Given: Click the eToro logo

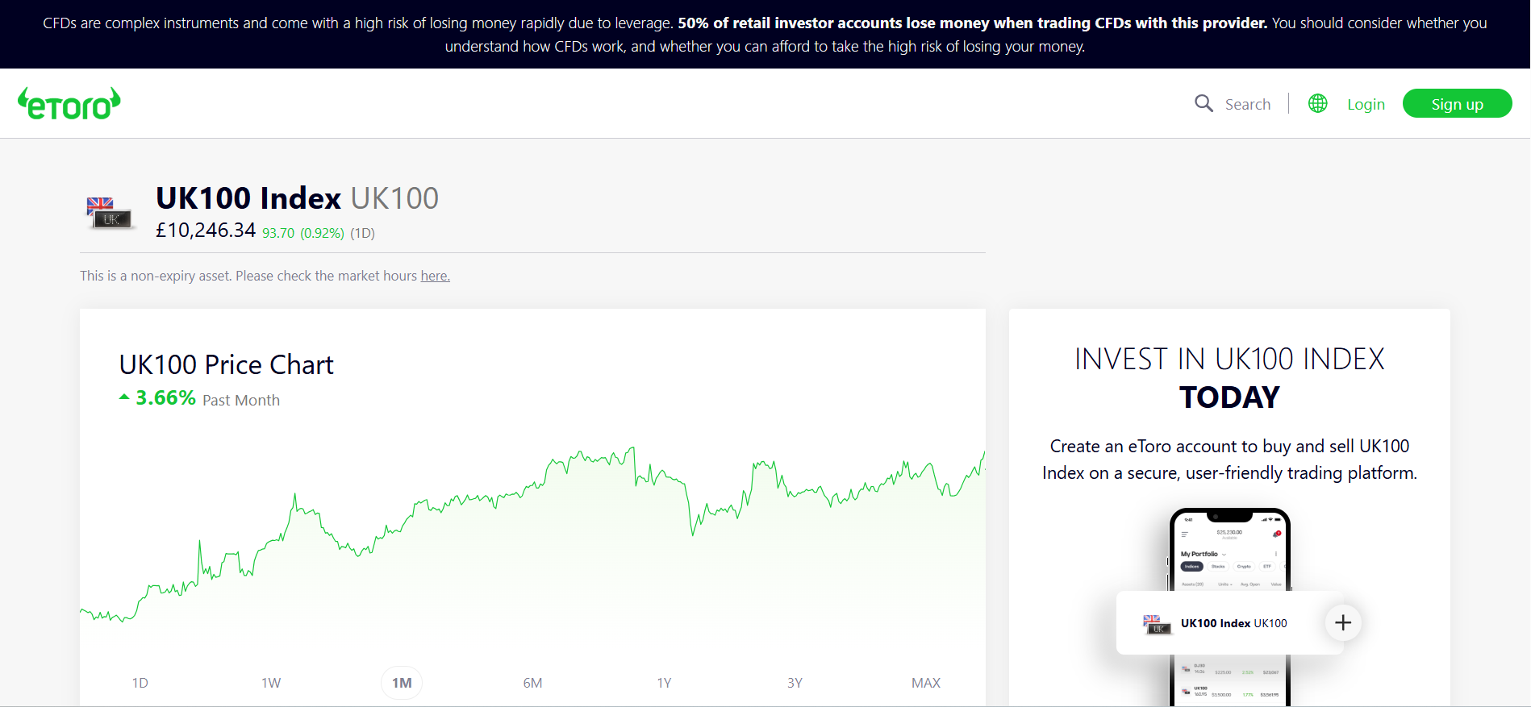Looking at the screenshot, I should (69, 104).
